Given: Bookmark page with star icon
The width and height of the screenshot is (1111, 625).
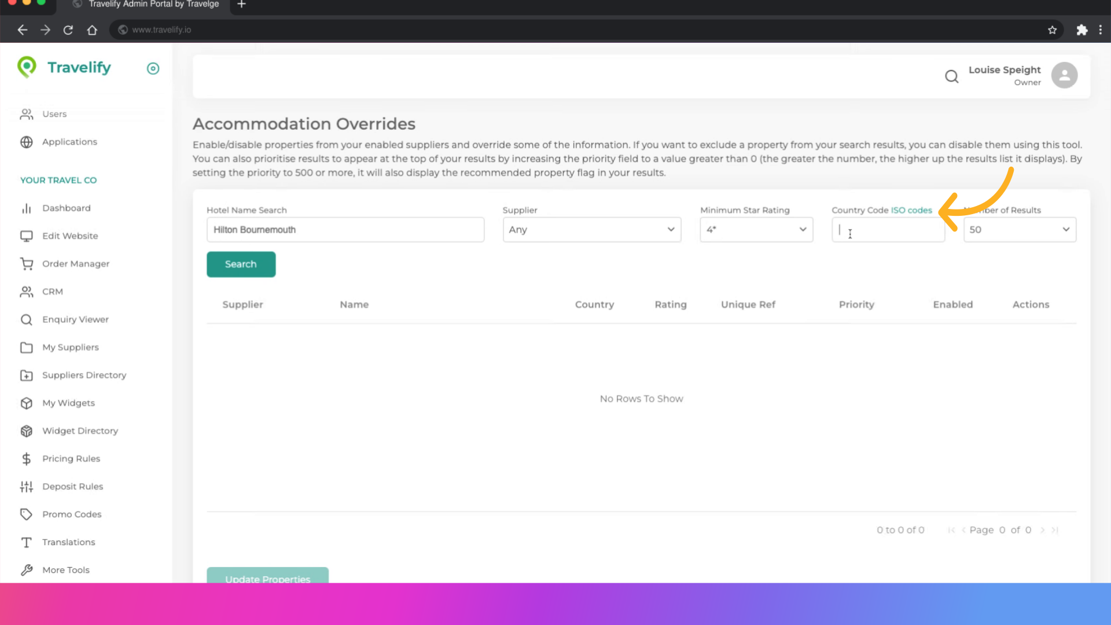Looking at the screenshot, I should [1052, 30].
